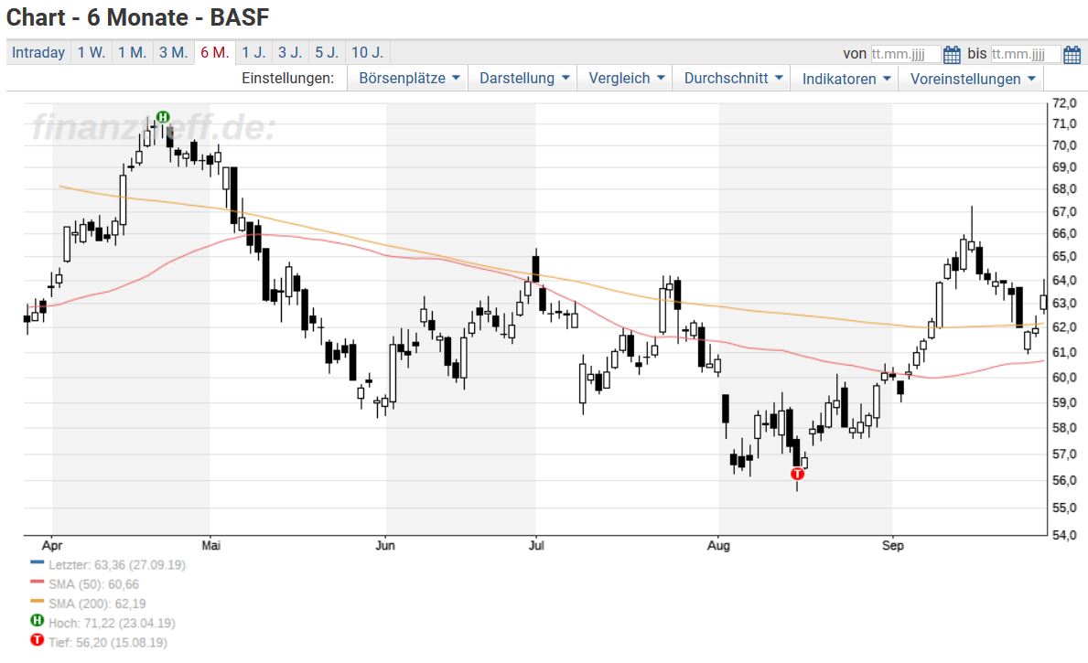Click the green H icon in the legend
The width and height of the screenshot is (1088, 663).
click(38, 621)
